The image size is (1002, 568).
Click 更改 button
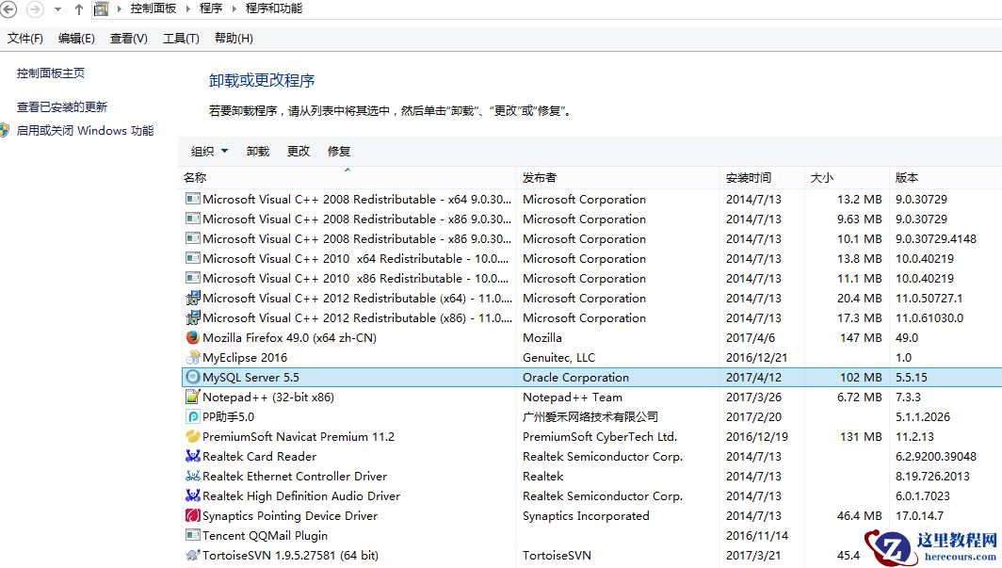(299, 152)
